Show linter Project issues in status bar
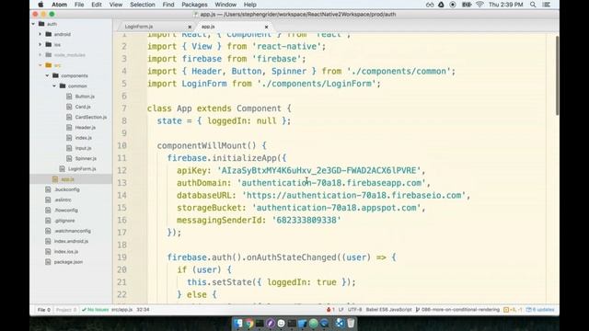This screenshot has width=589, height=331. tap(66, 310)
